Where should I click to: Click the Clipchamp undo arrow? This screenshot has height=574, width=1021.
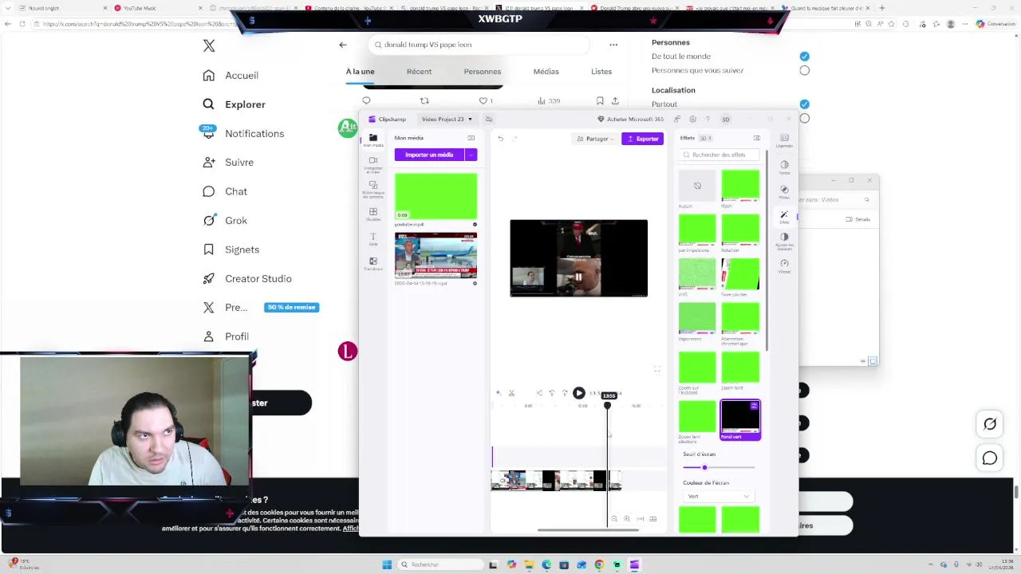coord(500,139)
